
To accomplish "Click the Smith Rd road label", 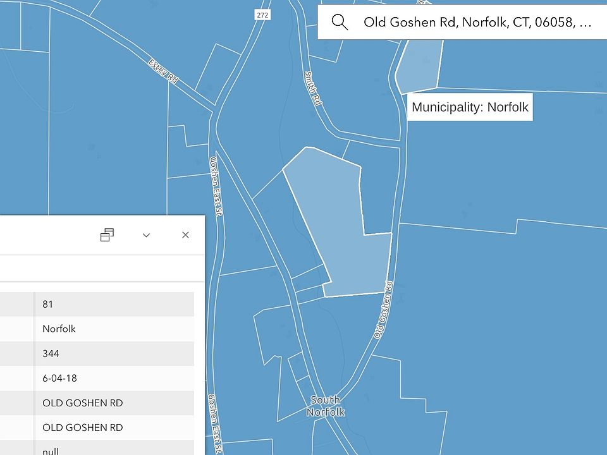I will tap(313, 87).
